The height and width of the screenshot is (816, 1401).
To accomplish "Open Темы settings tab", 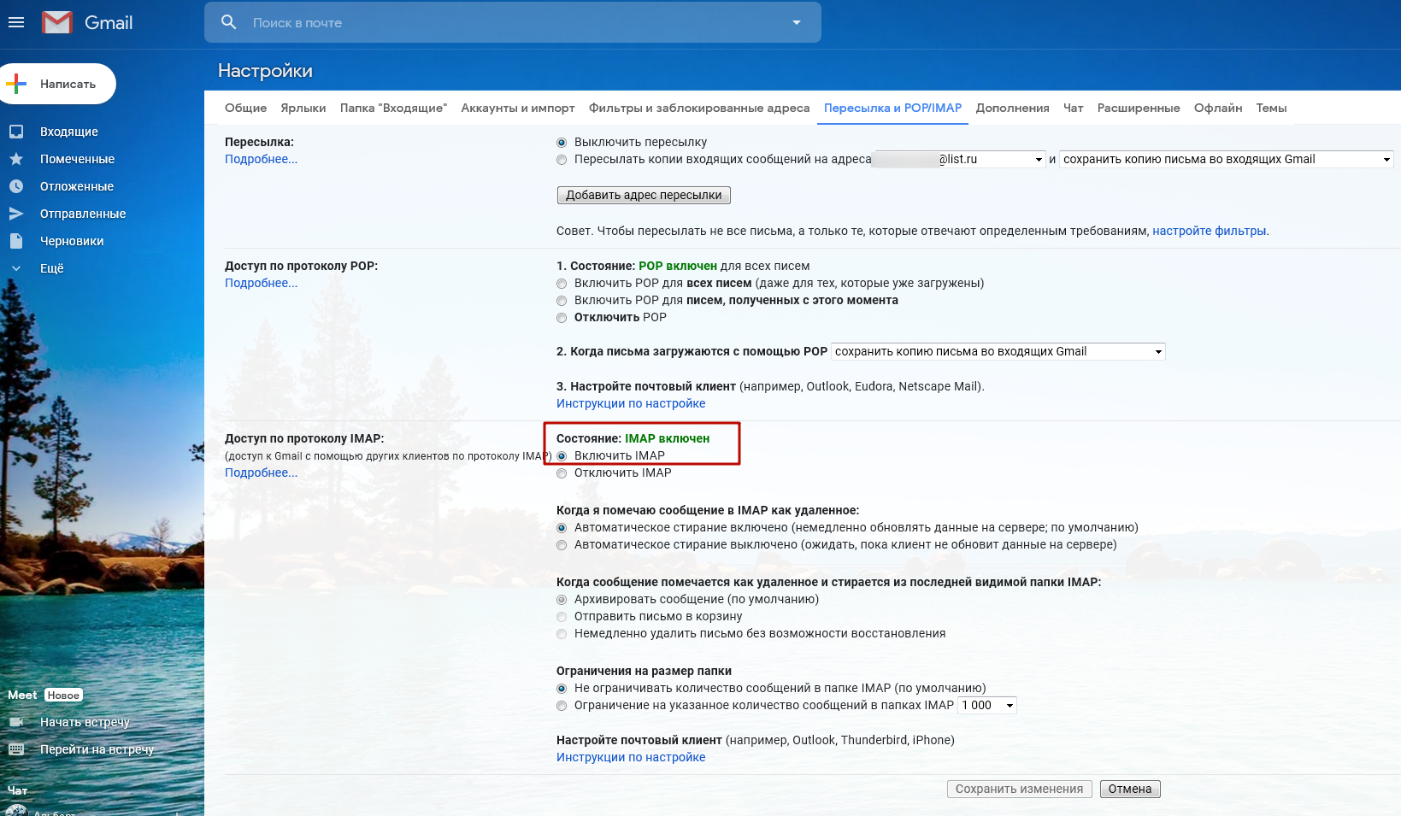I will point(1271,108).
